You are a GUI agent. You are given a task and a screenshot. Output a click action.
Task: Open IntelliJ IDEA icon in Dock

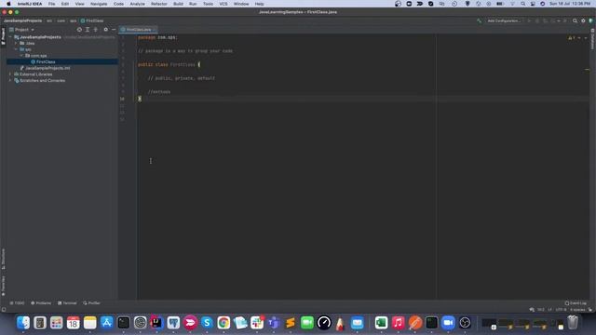(x=156, y=323)
